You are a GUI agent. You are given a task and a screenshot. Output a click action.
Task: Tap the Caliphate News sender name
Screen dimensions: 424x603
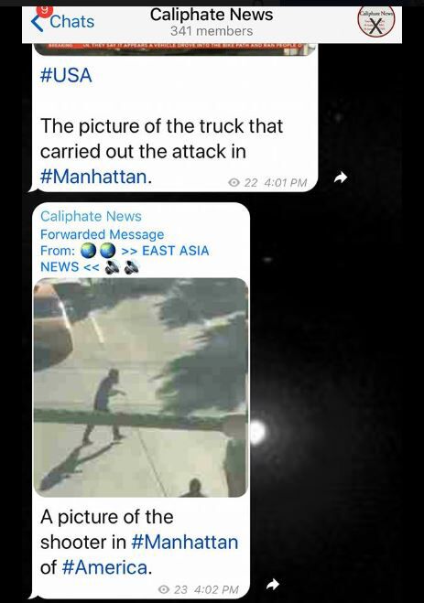[x=91, y=216]
